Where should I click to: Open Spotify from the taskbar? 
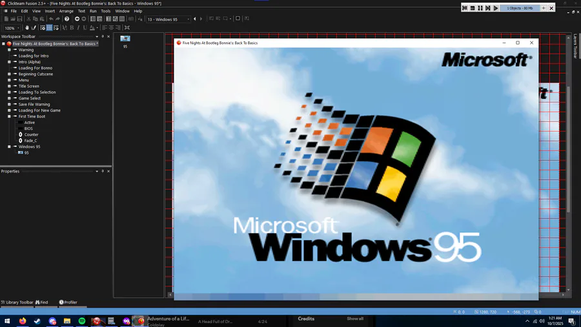coord(82,321)
